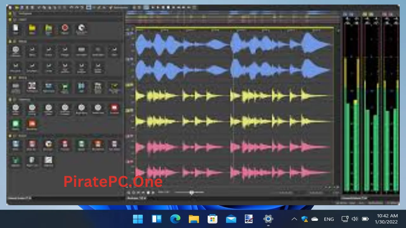Click the yellow folder icon in the first icon group
This screenshot has width=406, height=228.
32,28
